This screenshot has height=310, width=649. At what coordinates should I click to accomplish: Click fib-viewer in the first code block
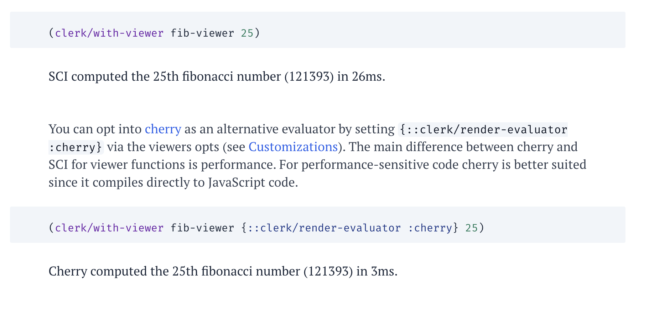[x=202, y=33]
